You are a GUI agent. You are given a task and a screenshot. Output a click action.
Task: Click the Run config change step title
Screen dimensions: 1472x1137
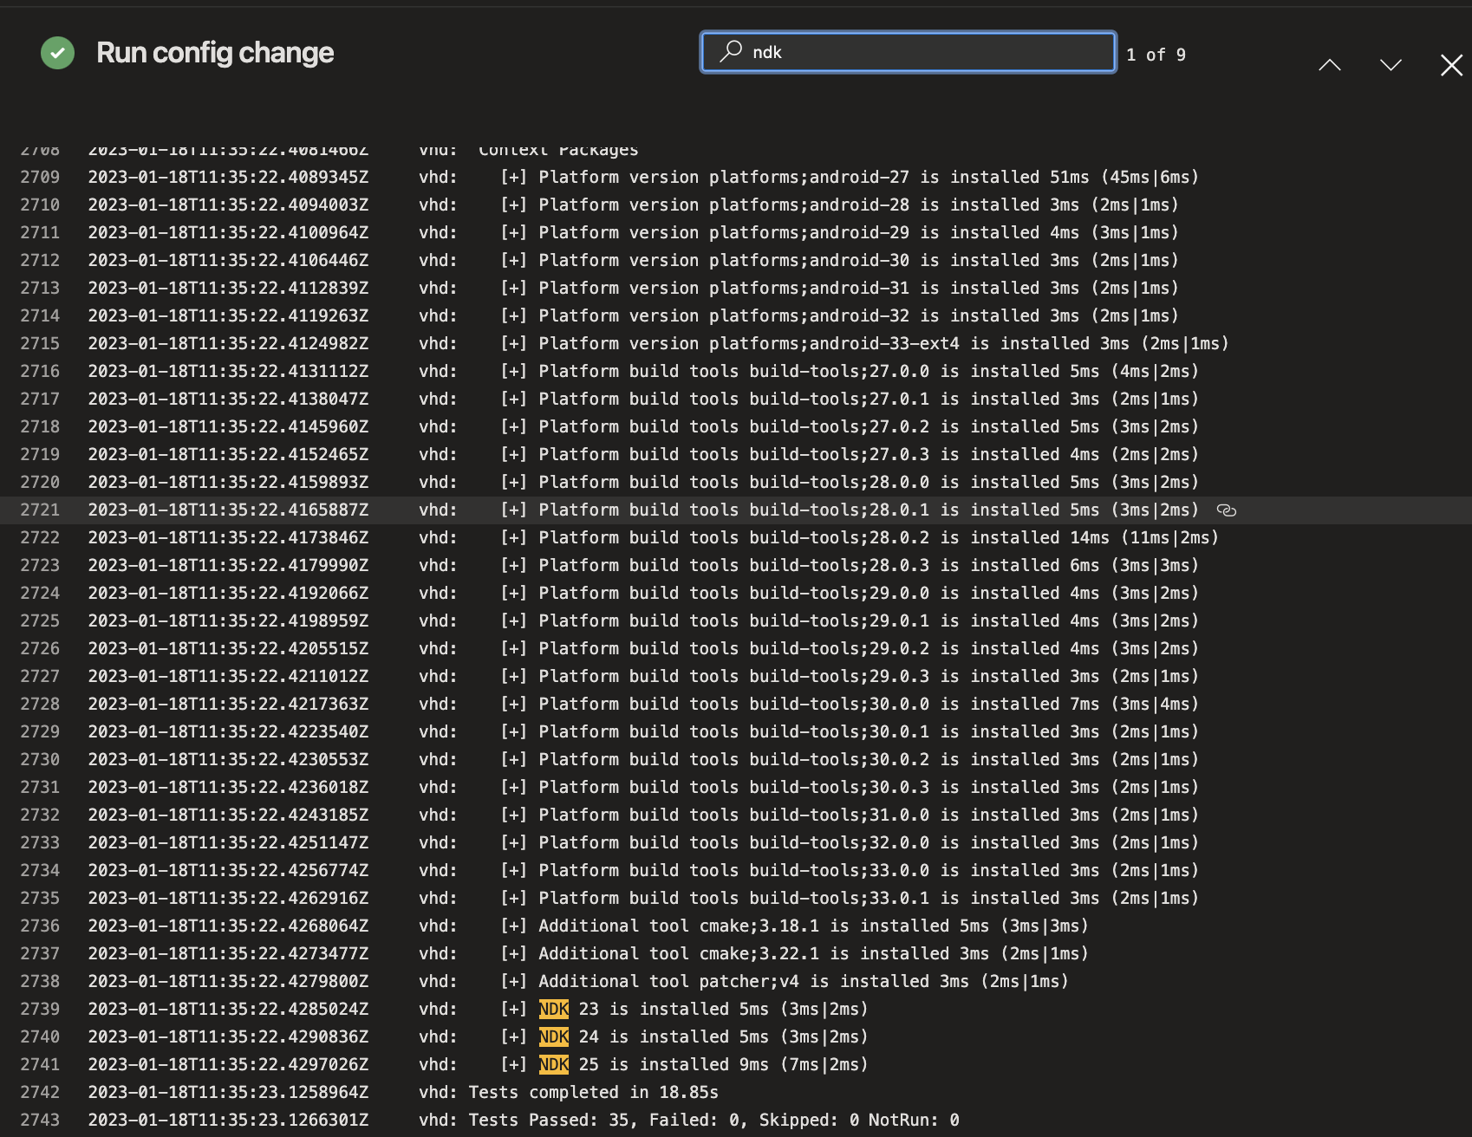coord(215,53)
